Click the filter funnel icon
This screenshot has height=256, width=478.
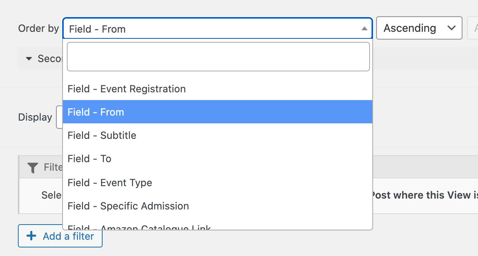33,168
